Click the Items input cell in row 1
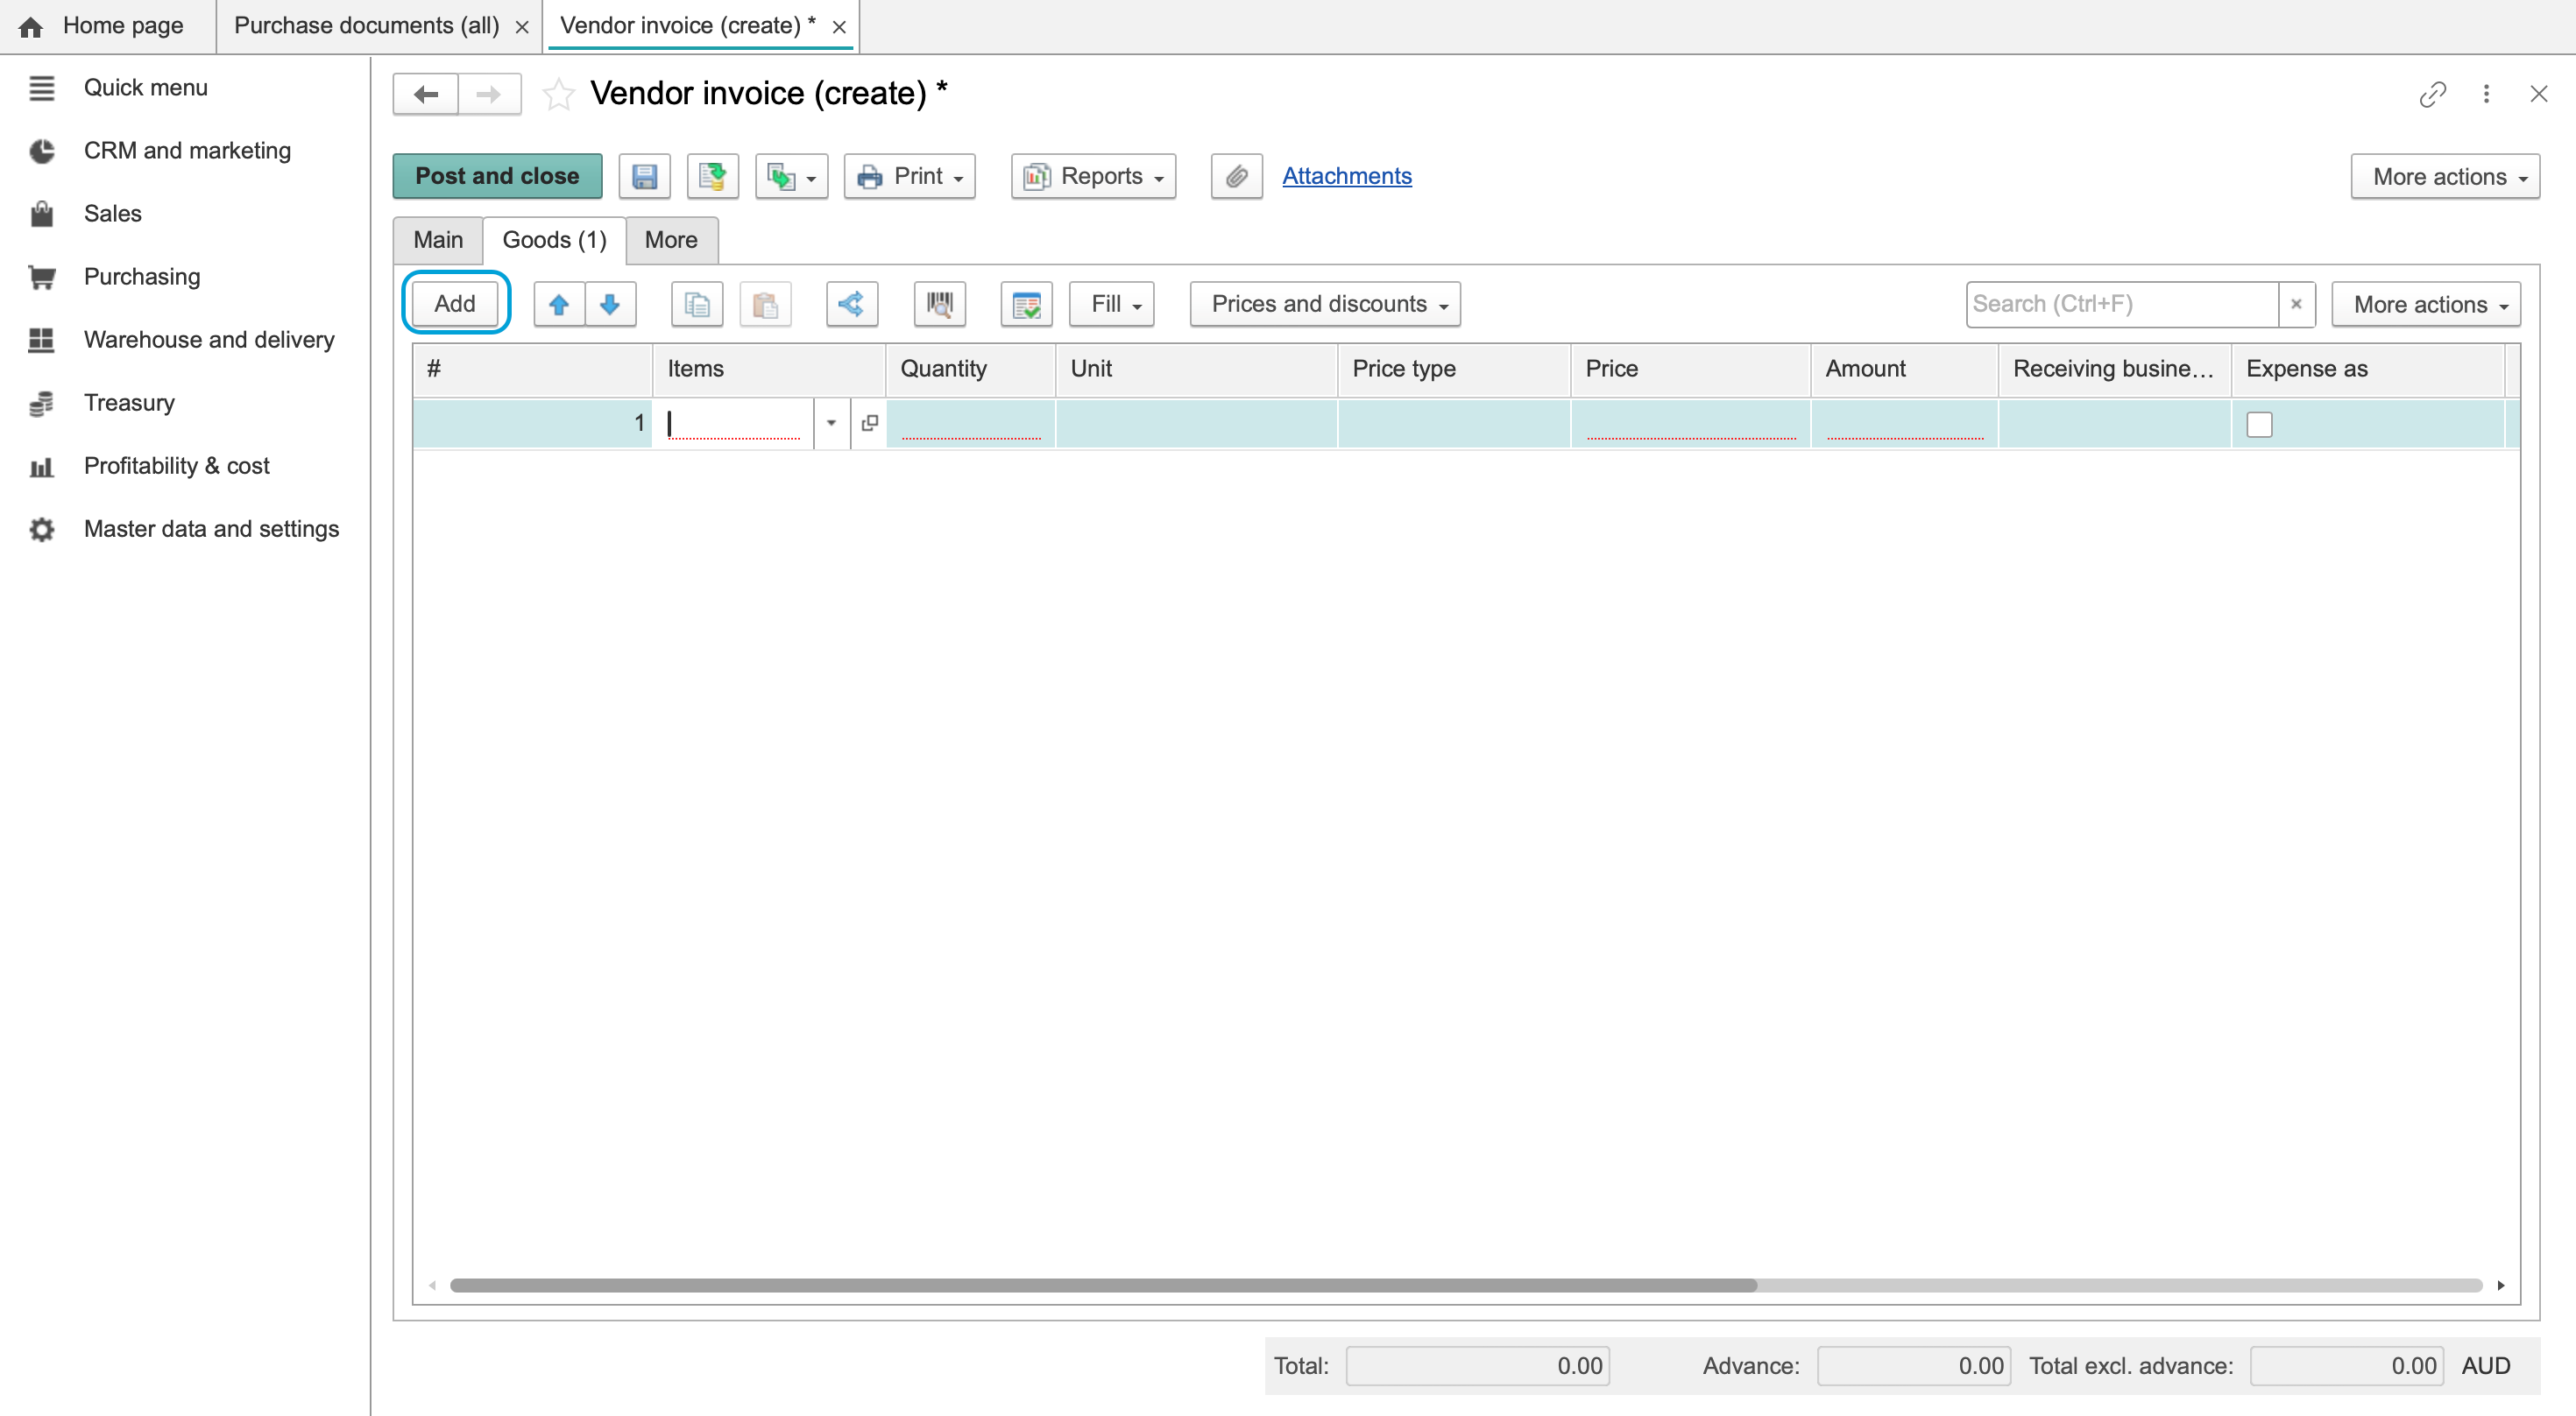Screen dimensions: 2576x1416 click(734, 423)
